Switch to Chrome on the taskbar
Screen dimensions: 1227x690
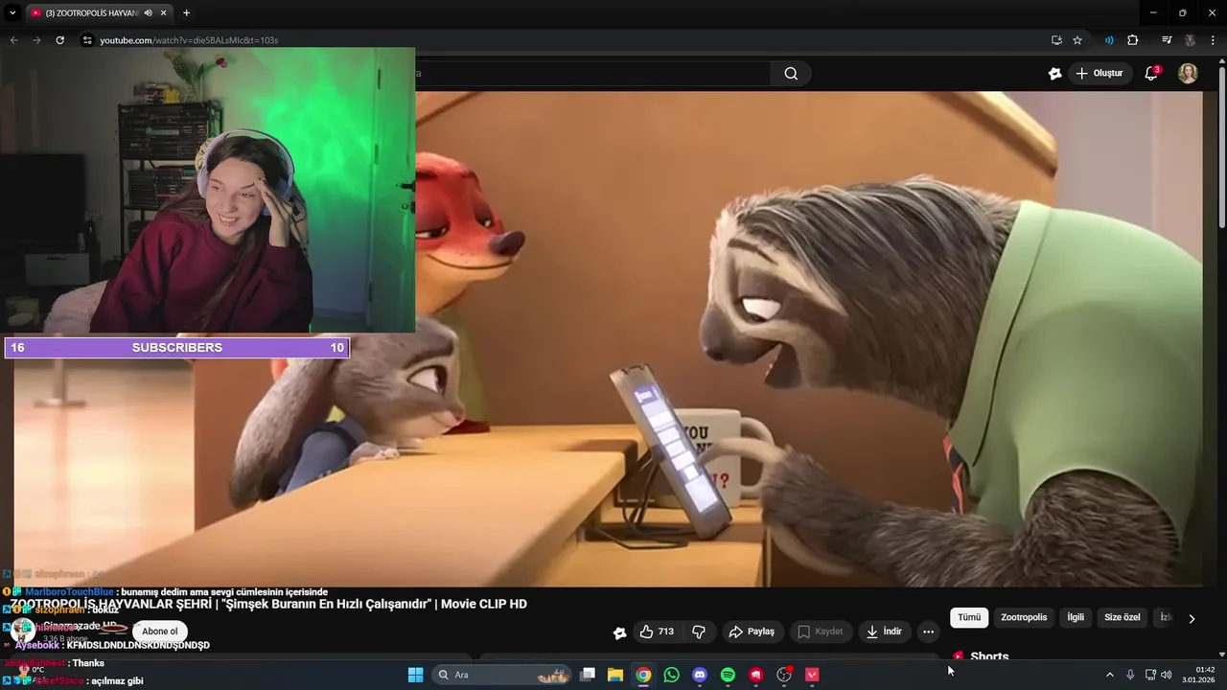[x=643, y=675]
